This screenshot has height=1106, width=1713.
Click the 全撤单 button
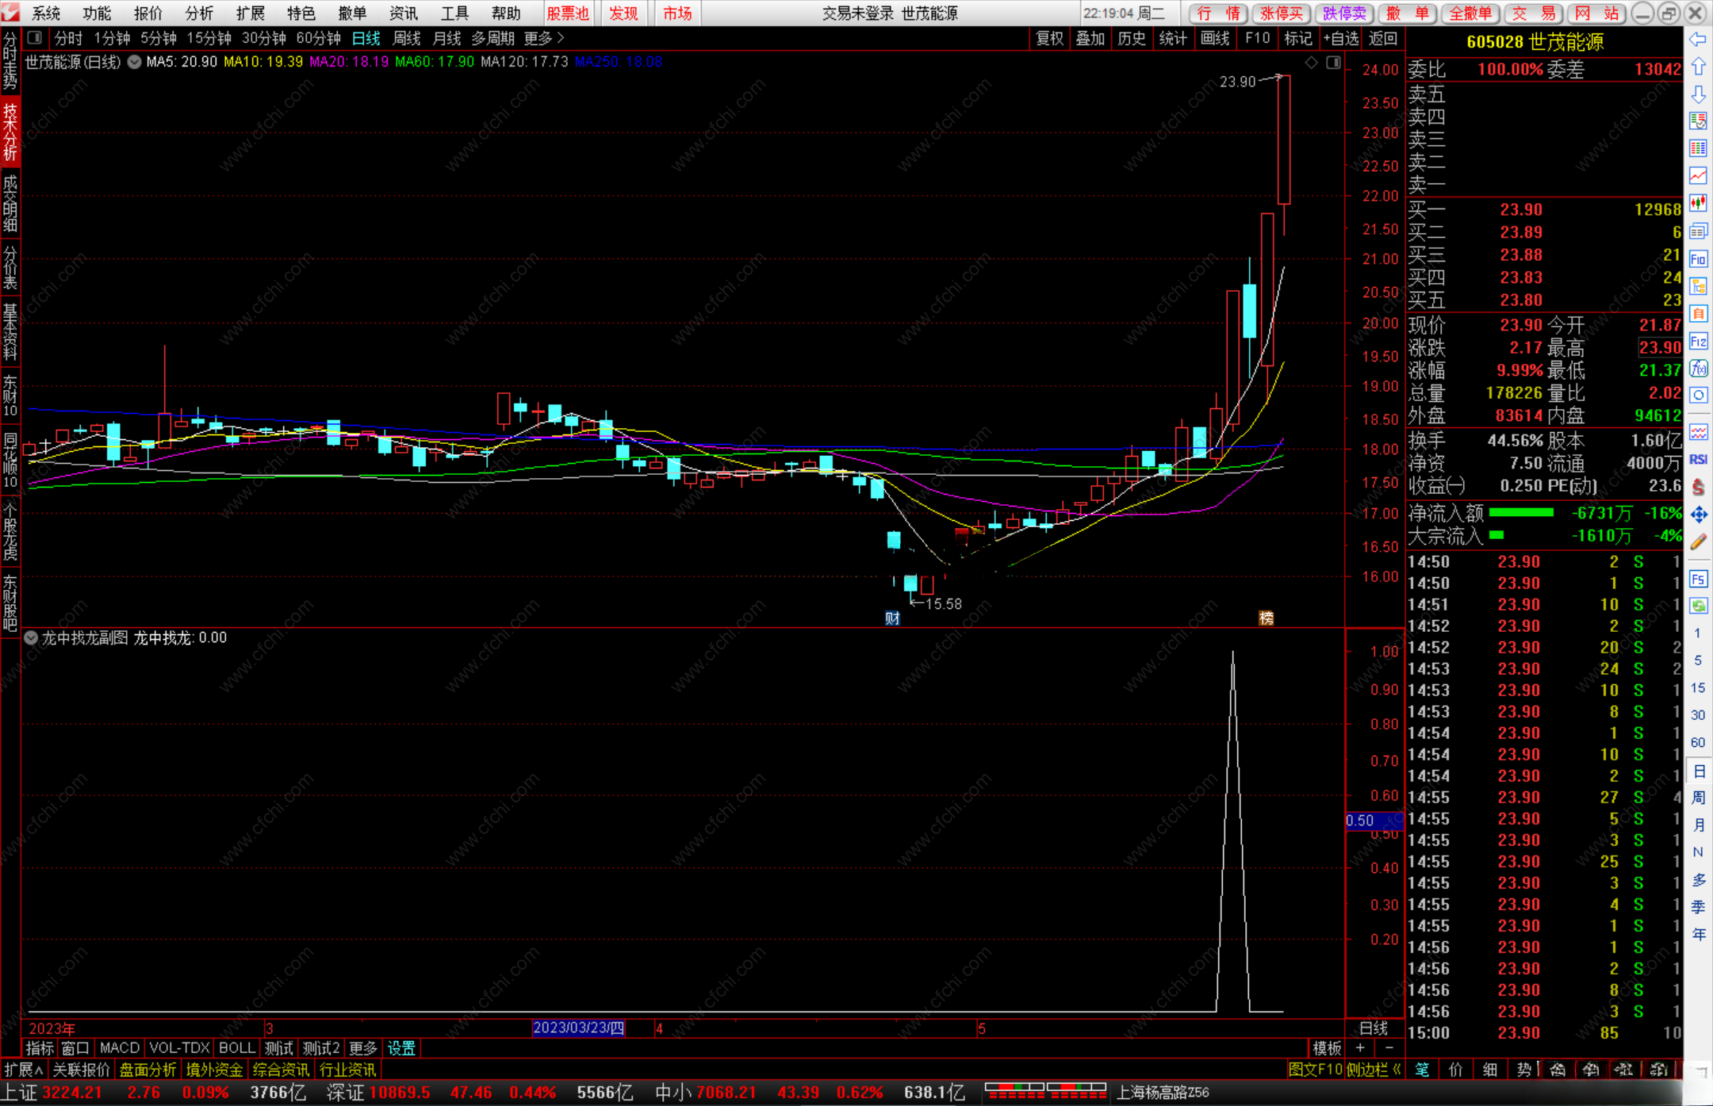pyautogui.click(x=1470, y=13)
